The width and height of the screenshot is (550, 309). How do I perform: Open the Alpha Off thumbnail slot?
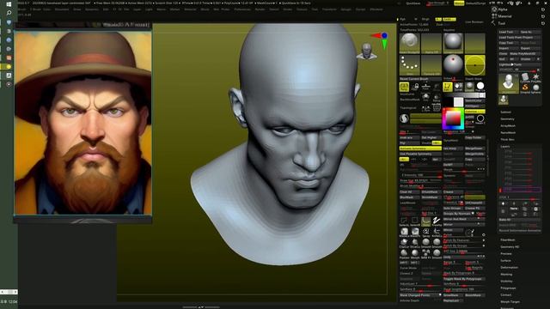[x=431, y=44]
